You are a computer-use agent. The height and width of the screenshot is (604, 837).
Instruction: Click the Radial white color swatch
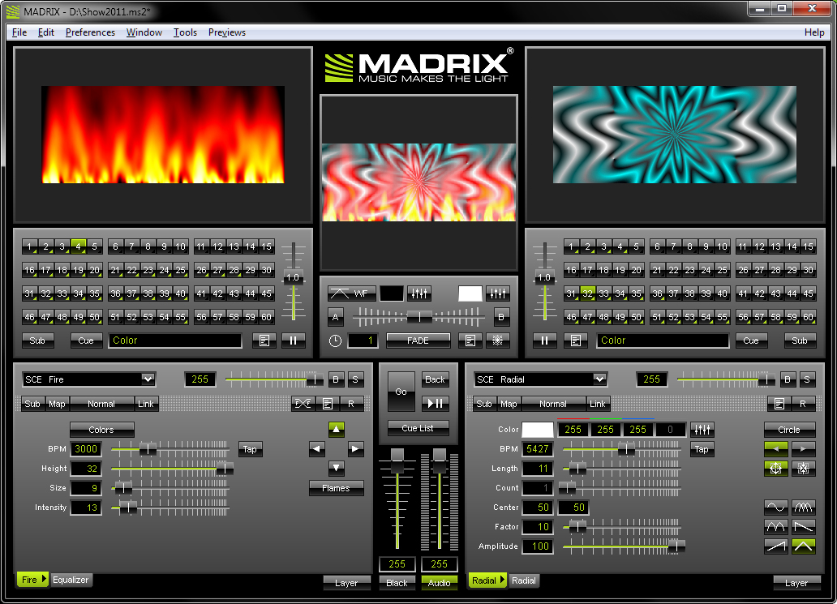(538, 430)
